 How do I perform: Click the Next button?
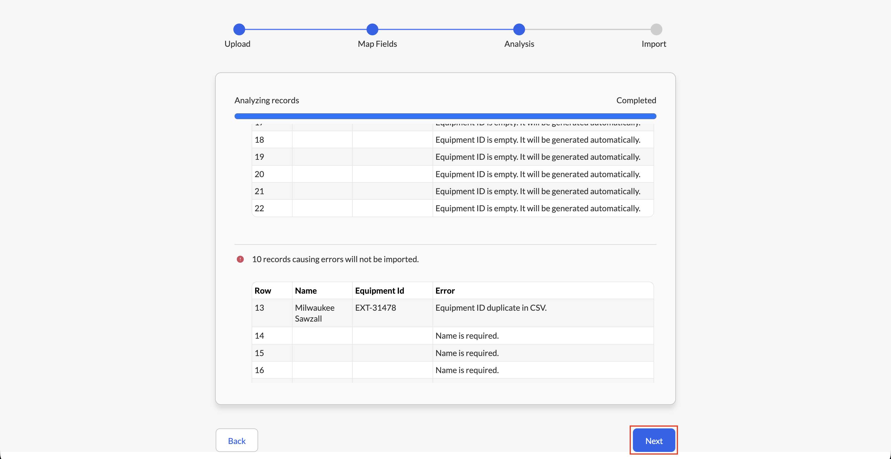(x=654, y=440)
